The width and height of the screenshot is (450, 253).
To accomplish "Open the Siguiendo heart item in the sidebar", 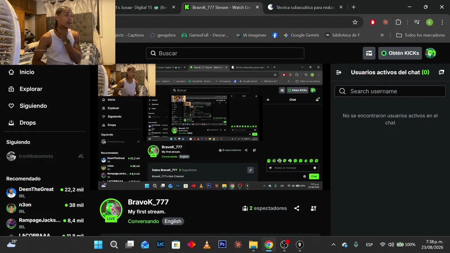I will click(x=27, y=106).
